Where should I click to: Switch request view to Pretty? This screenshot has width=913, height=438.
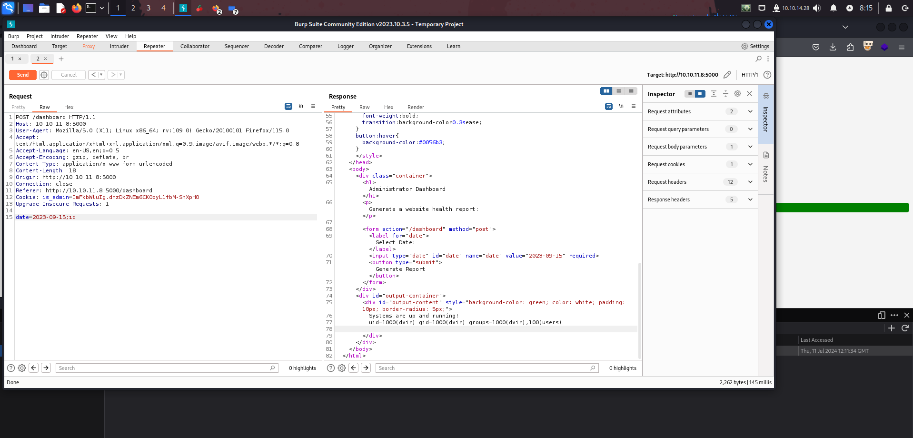[19, 107]
